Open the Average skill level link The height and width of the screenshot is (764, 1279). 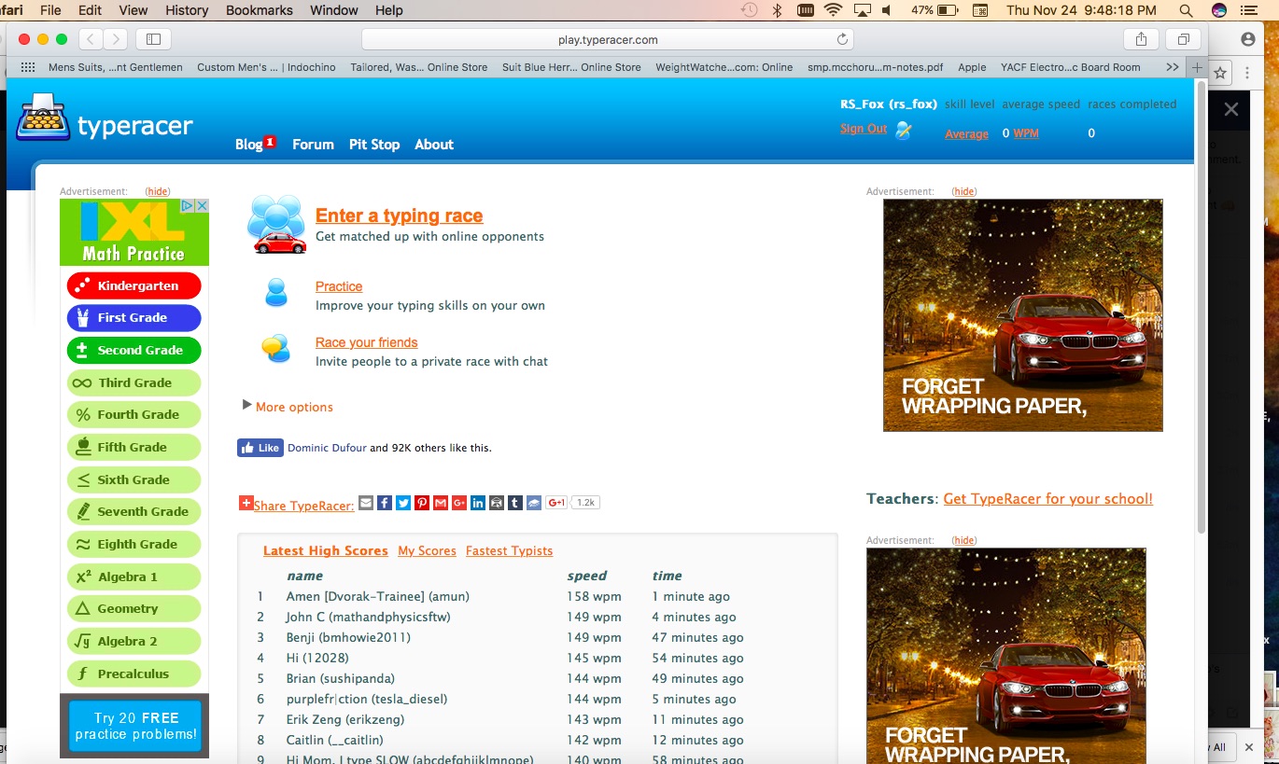pyautogui.click(x=966, y=134)
